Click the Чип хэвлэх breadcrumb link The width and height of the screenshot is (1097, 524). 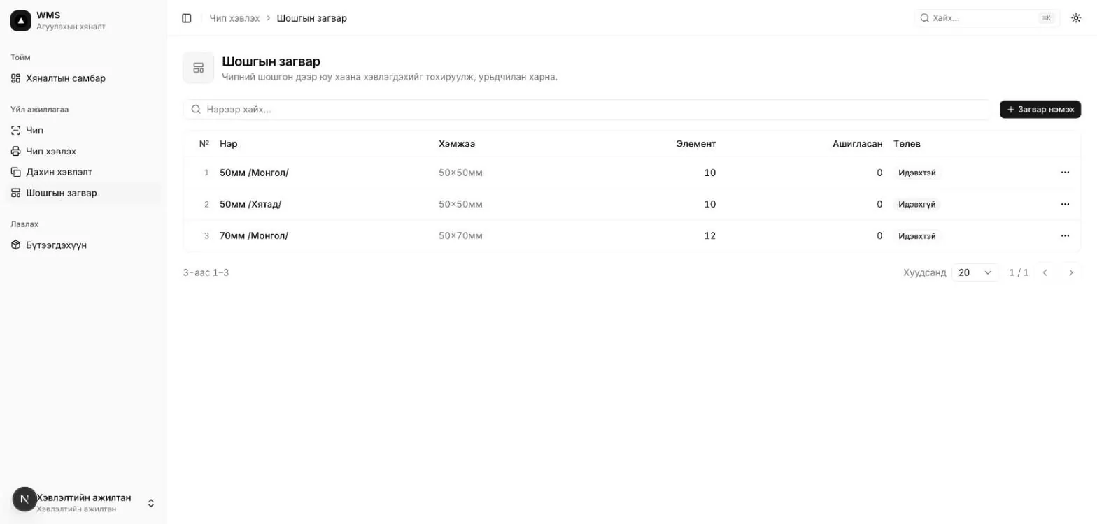click(234, 18)
